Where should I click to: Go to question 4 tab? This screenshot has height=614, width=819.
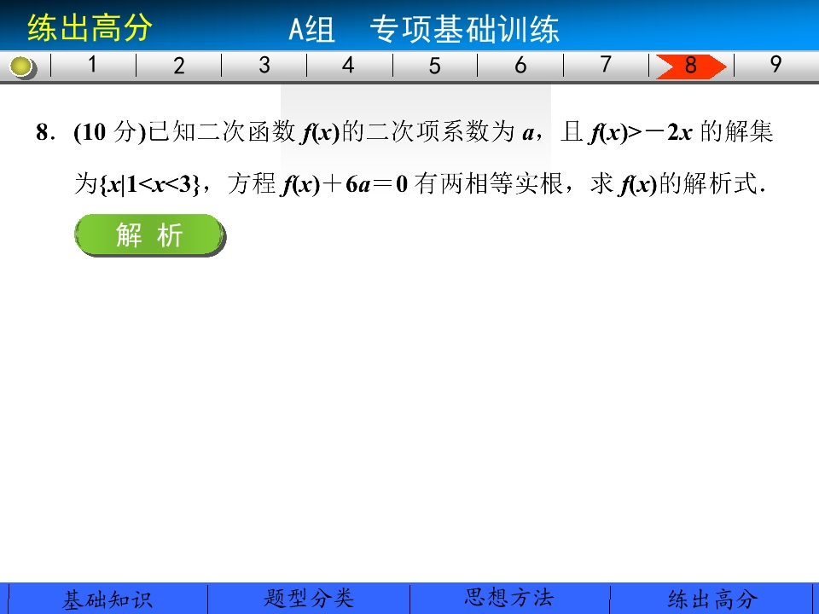click(349, 66)
